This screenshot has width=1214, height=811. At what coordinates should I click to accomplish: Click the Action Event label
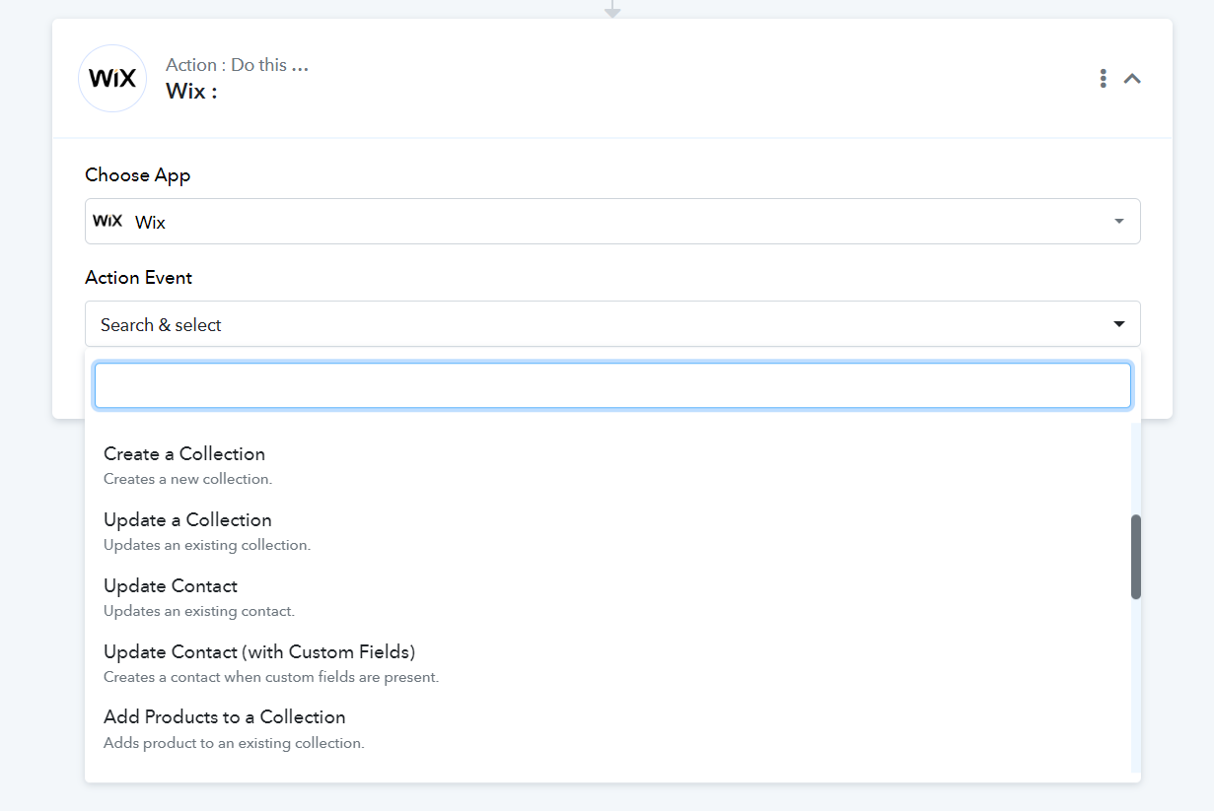pos(139,278)
